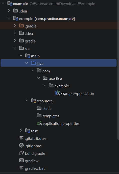Click the gradlew terminal script icon
Image resolution: width=119 pixels, height=174 pixels.
(x=21, y=161)
